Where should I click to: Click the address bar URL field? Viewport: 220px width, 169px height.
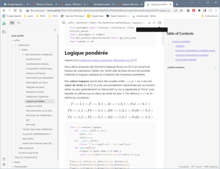coord(109,10)
